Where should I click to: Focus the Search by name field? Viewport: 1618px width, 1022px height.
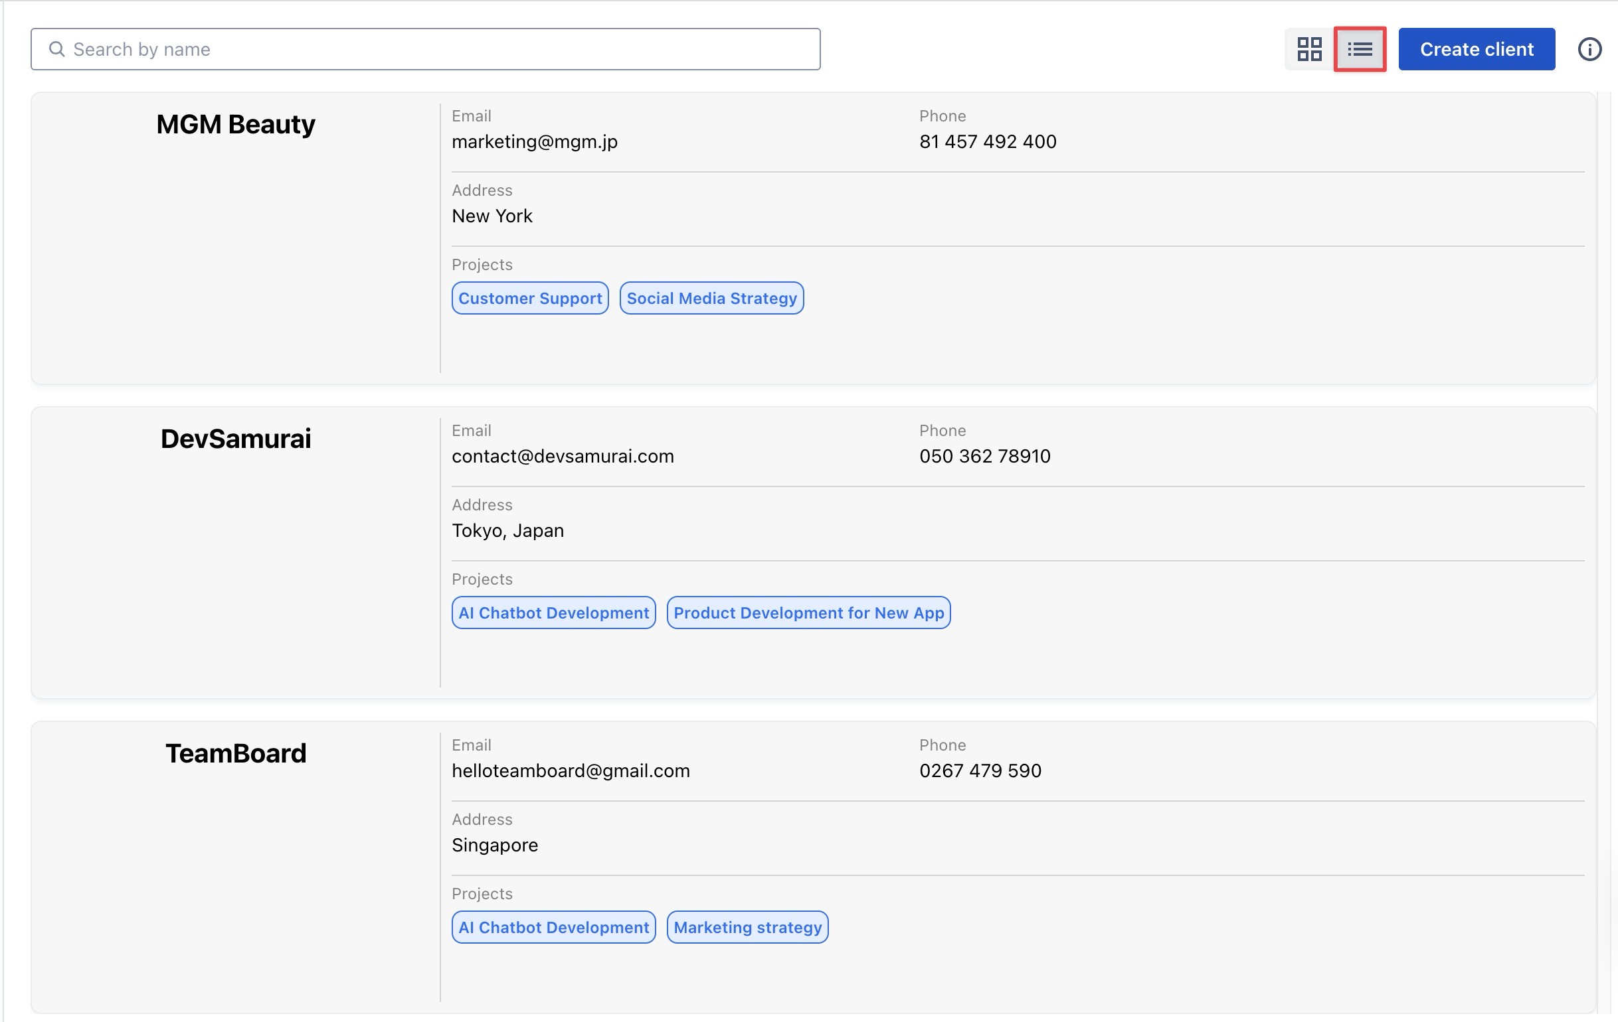[x=430, y=49]
